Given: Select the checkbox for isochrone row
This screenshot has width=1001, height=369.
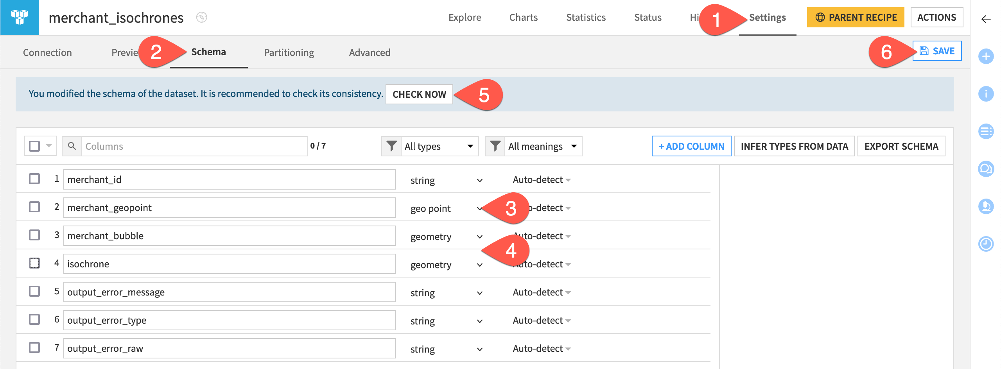Looking at the screenshot, I should coord(35,263).
